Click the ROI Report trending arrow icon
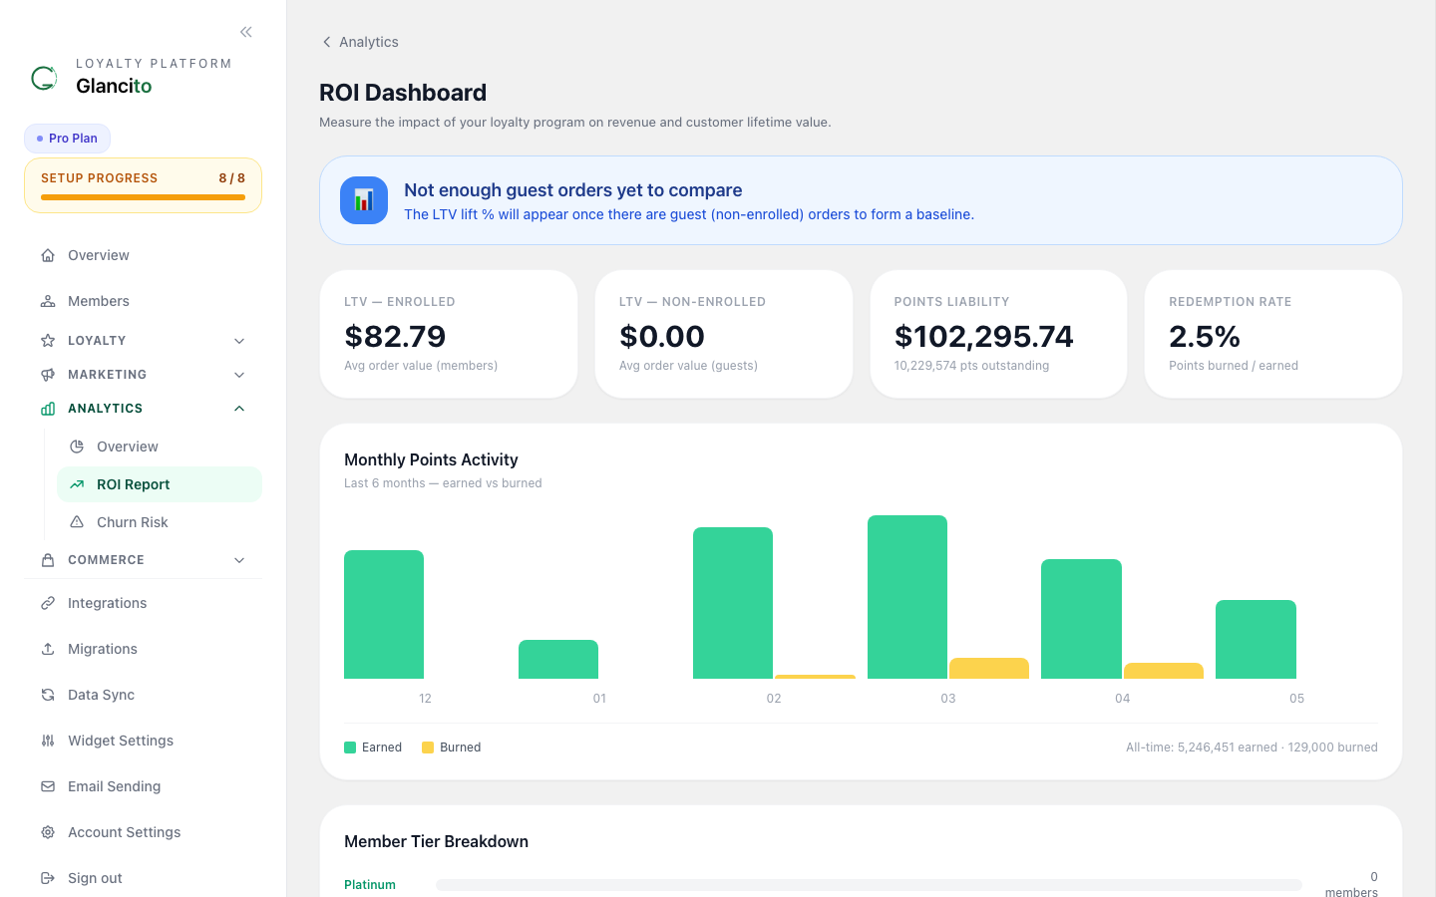The width and height of the screenshot is (1436, 897). click(x=77, y=484)
